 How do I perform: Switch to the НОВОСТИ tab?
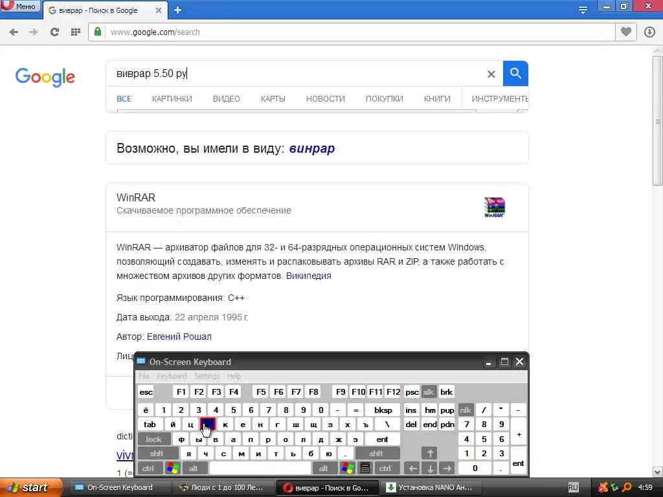(x=326, y=99)
